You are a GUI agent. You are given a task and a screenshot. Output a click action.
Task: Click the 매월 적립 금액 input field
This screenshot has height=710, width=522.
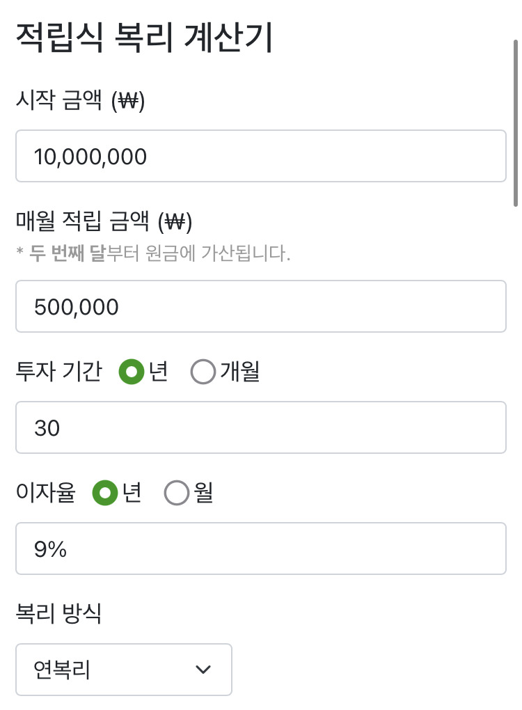click(x=260, y=306)
